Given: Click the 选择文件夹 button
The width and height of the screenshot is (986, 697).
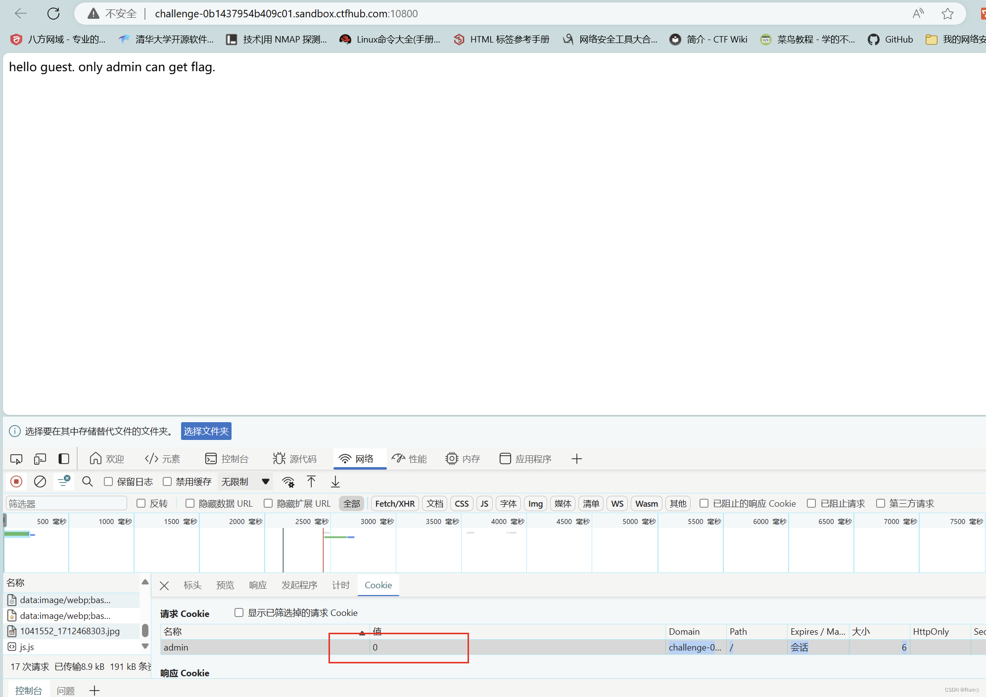Looking at the screenshot, I should [x=206, y=431].
